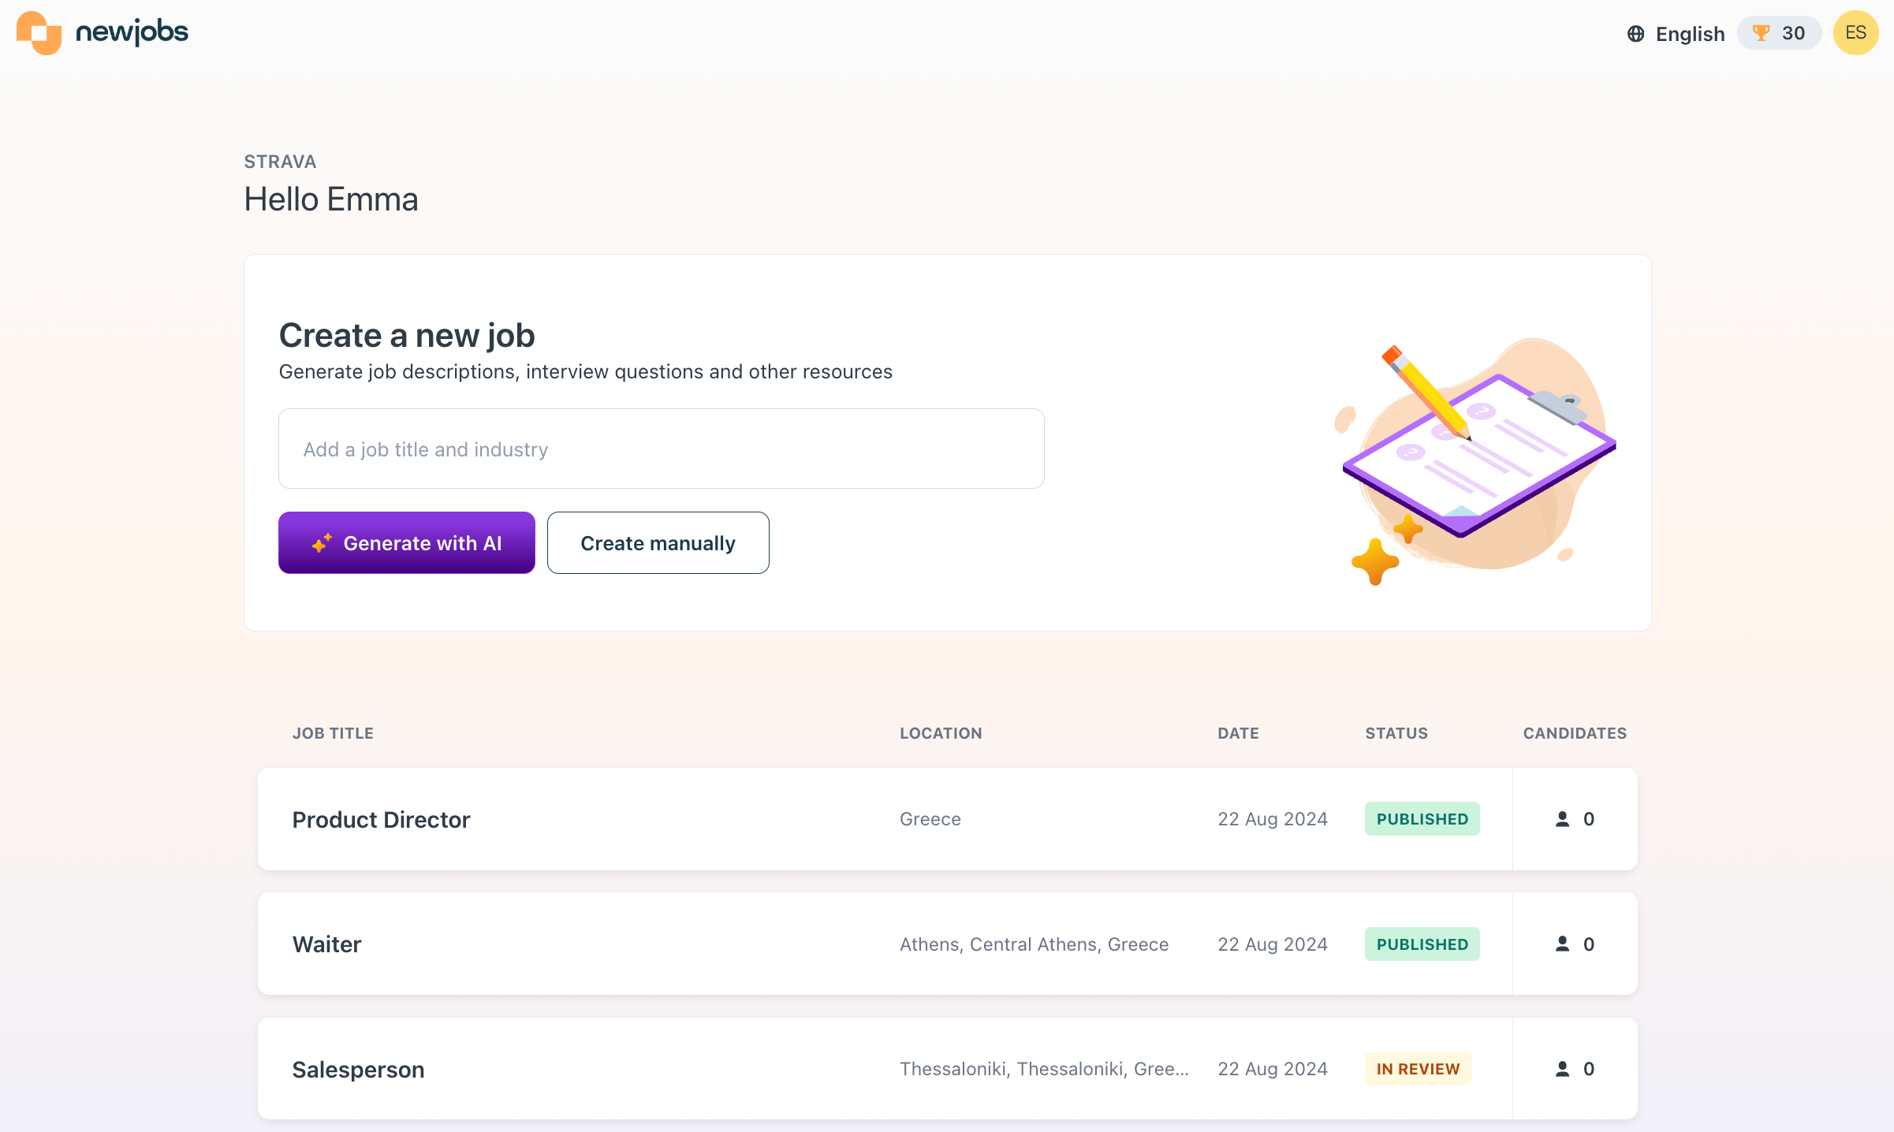
Task: Open the ES user avatar menu
Action: click(x=1855, y=33)
